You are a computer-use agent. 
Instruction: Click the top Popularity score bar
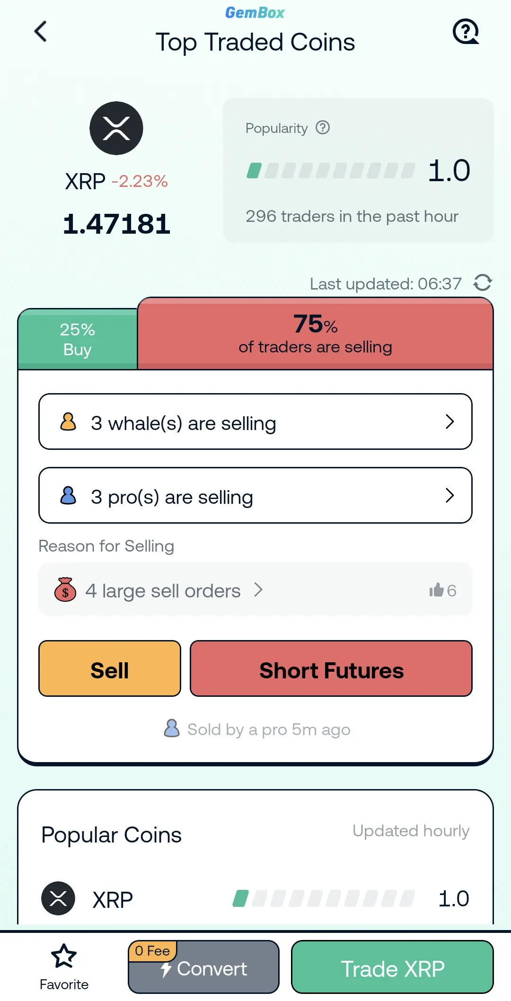(x=331, y=170)
